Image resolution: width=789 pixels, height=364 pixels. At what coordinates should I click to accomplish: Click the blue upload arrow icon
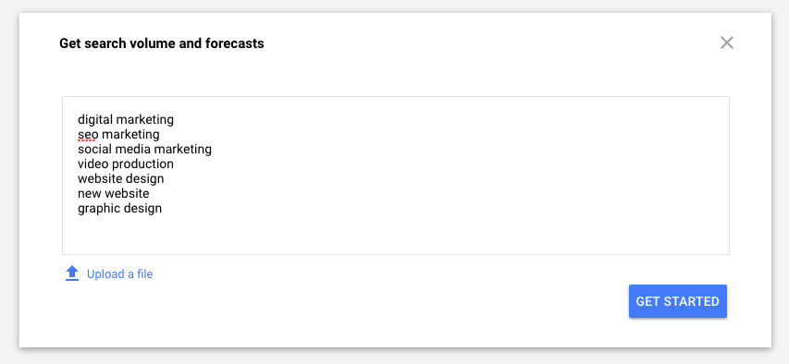coord(72,273)
